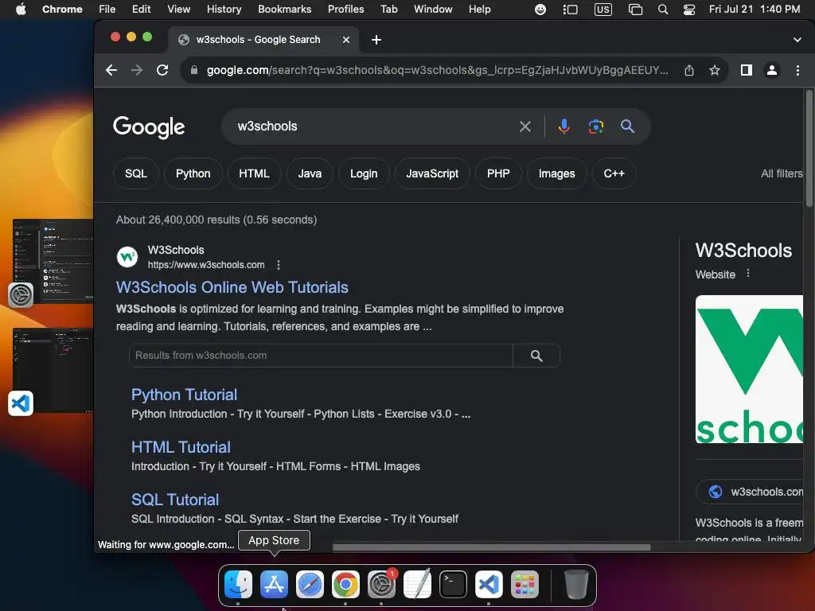
Task: Click the blue Google search magnifier
Action: [x=627, y=126]
